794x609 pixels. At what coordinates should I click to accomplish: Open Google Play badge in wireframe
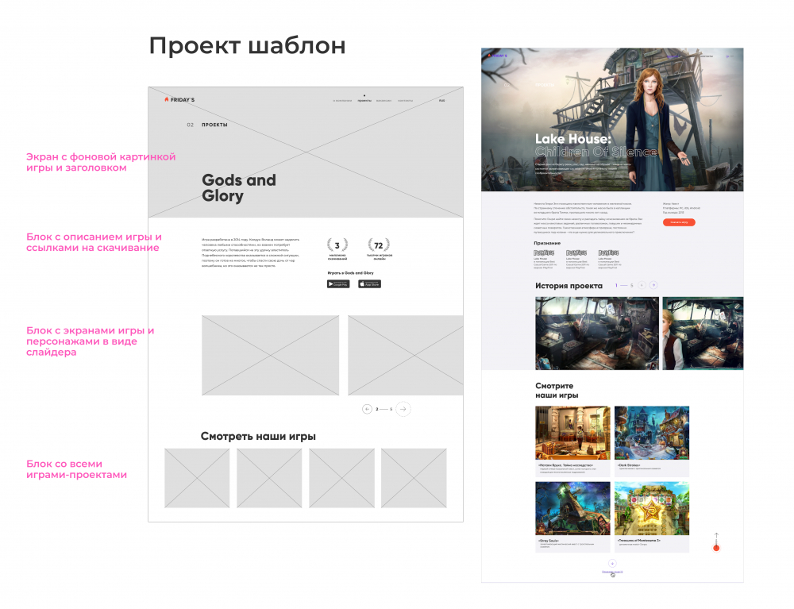[337, 284]
